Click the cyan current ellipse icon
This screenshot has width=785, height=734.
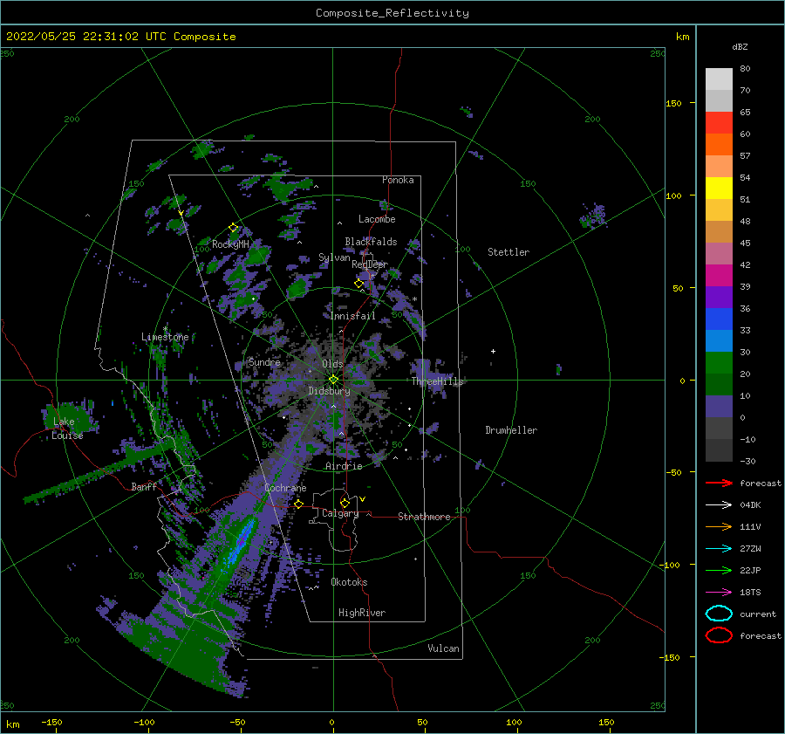(x=719, y=614)
